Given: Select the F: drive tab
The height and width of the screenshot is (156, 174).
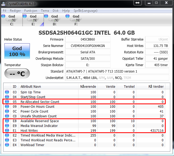Looking at the screenshot, I should 76,20.
